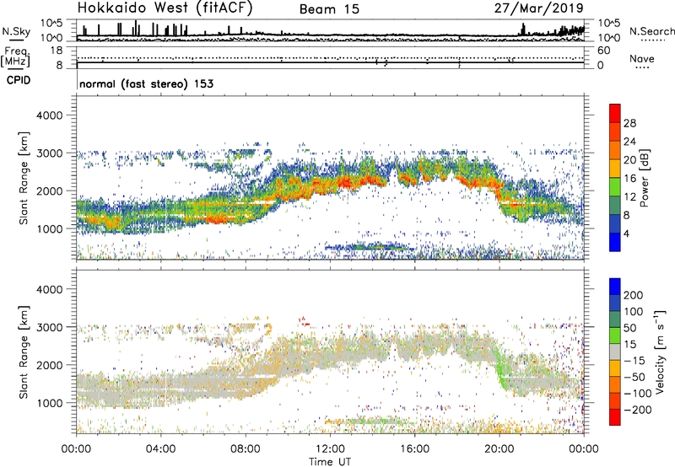The width and height of the screenshot is (675, 467).
Task: Click the '60' Nave axis tick
Action: pyautogui.click(x=603, y=51)
